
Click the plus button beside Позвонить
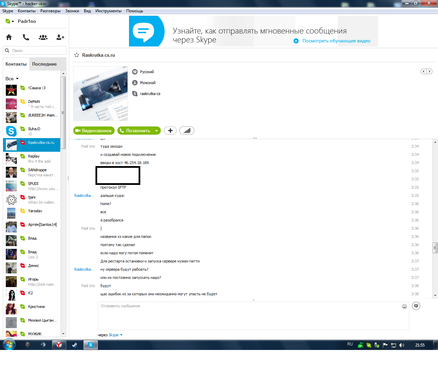tap(170, 131)
